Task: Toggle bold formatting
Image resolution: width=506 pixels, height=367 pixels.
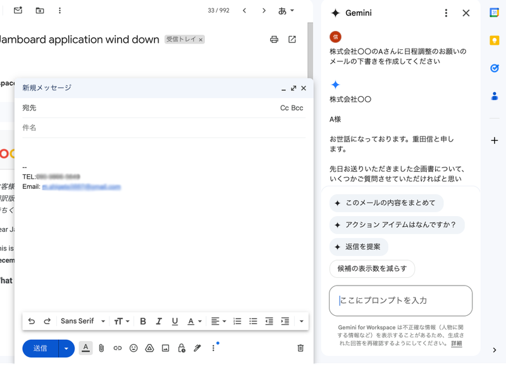Action: [x=143, y=322]
